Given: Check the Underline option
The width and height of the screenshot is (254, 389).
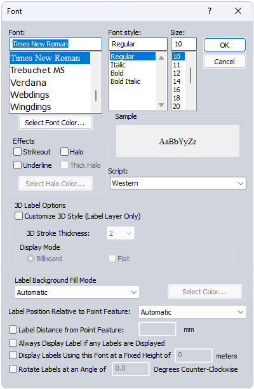Looking at the screenshot, I should 17,165.
